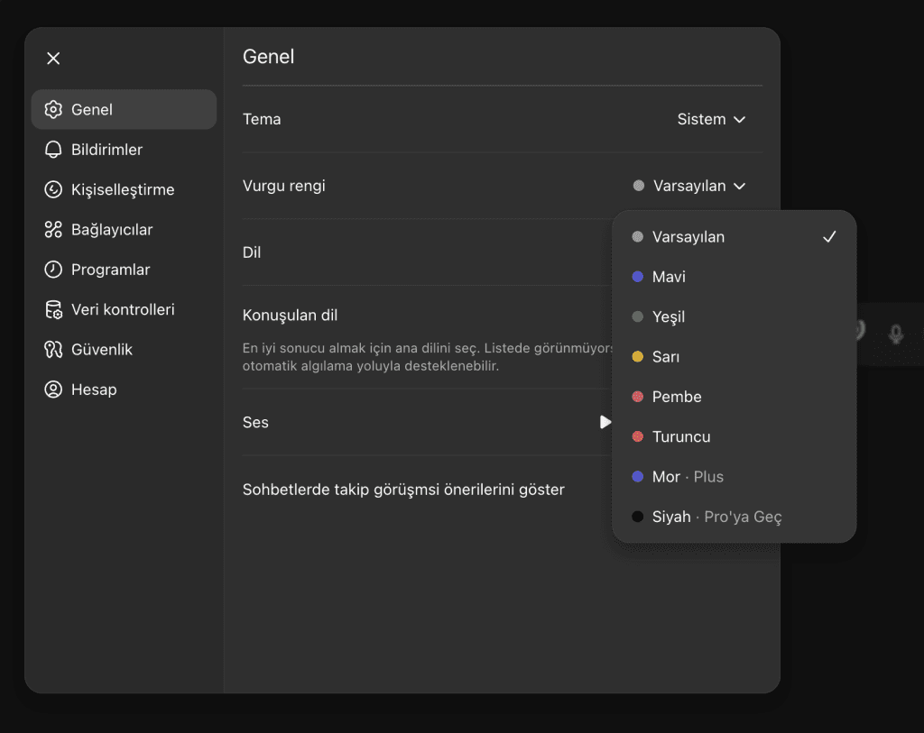This screenshot has height=733, width=924.
Task: Click the Veri kontrolleri database icon
Action: pyautogui.click(x=53, y=309)
